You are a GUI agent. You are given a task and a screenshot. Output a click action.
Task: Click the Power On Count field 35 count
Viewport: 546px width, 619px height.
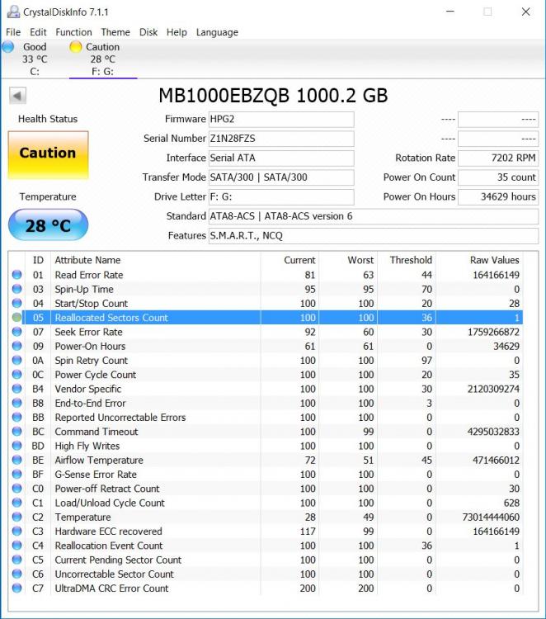click(498, 177)
